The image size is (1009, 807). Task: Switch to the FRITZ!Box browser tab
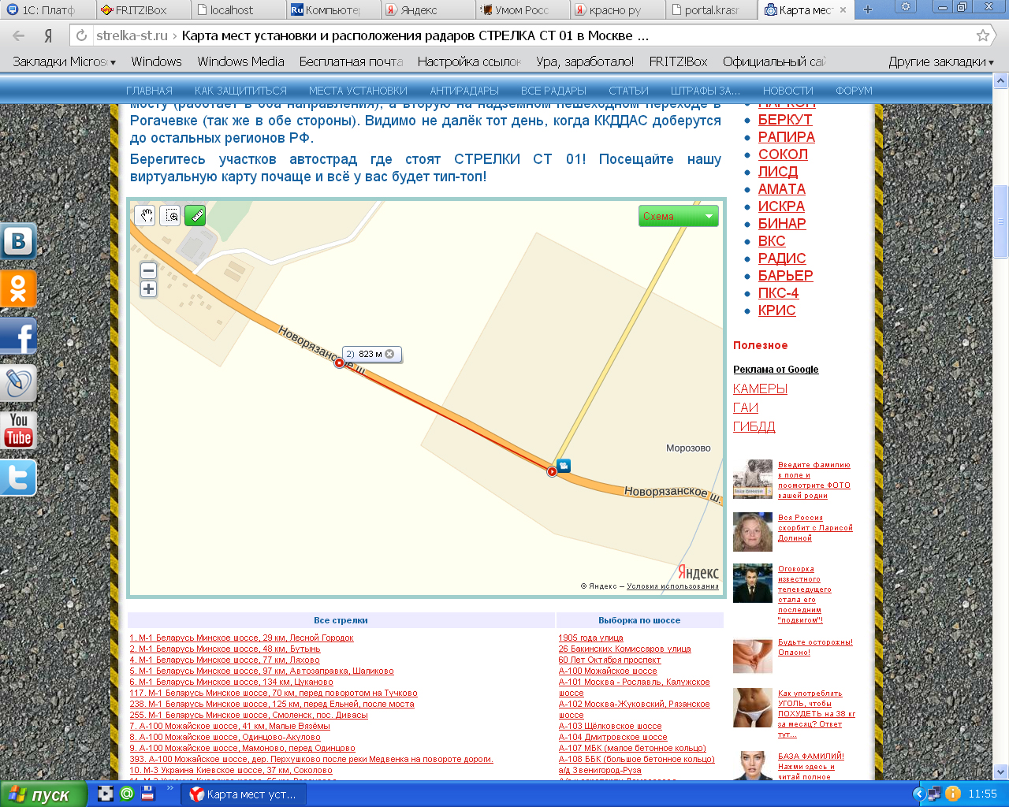coord(142,9)
